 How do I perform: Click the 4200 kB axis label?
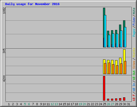tap(4, 78)
